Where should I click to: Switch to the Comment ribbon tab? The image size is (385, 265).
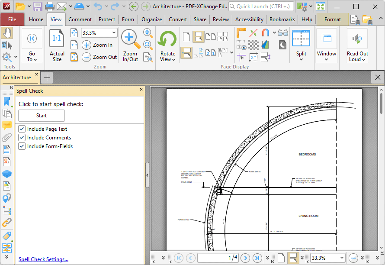click(80, 19)
